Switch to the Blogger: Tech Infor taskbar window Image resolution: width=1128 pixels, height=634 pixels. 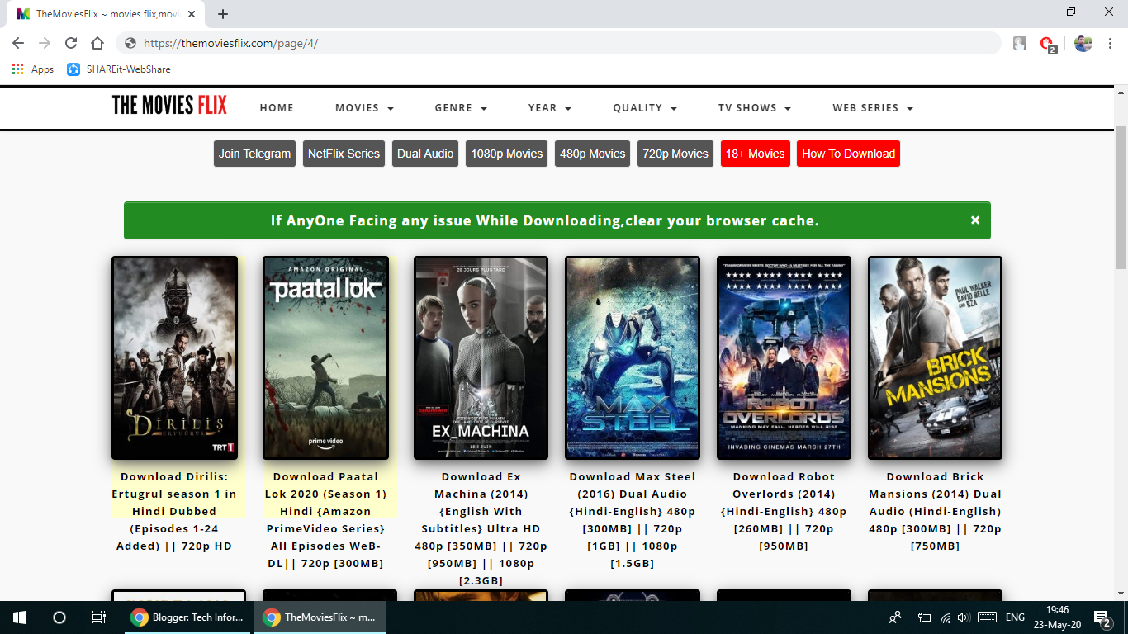click(187, 617)
